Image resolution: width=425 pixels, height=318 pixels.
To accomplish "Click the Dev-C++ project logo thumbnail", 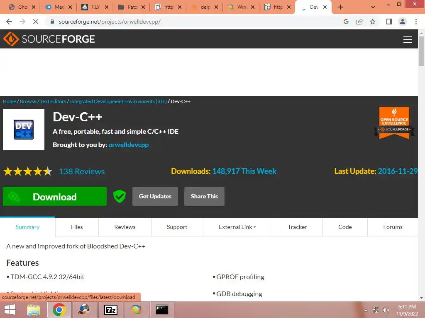I will [24, 130].
